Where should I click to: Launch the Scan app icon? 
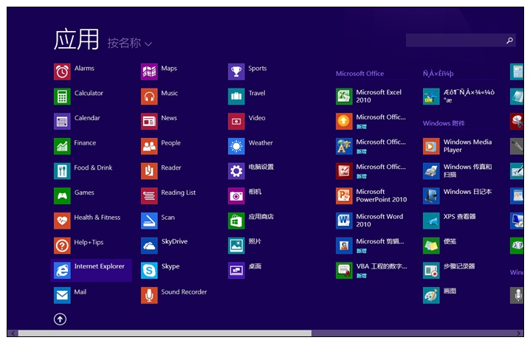(149, 221)
